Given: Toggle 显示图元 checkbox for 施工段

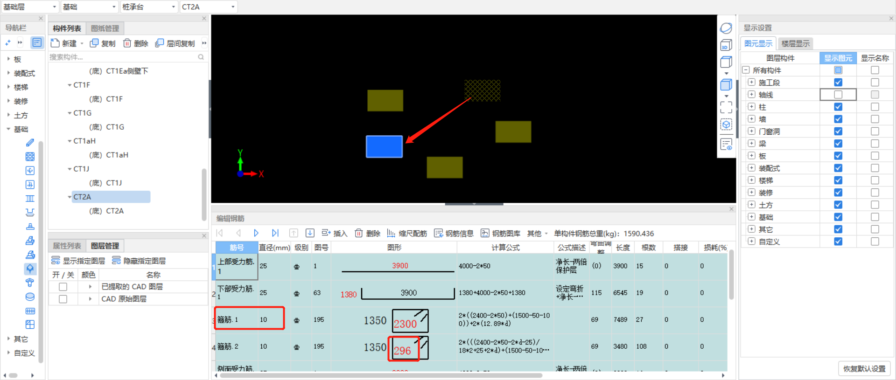Looking at the screenshot, I should pos(838,83).
